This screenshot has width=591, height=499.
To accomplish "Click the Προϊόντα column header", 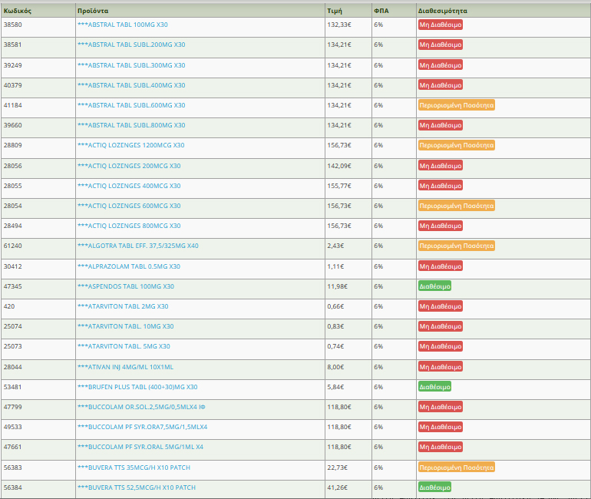I will click(93, 11).
